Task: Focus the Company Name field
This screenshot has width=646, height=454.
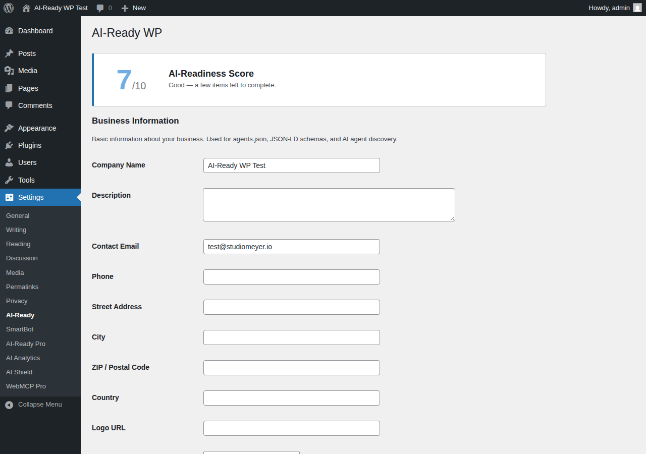Action: (292, 165)
